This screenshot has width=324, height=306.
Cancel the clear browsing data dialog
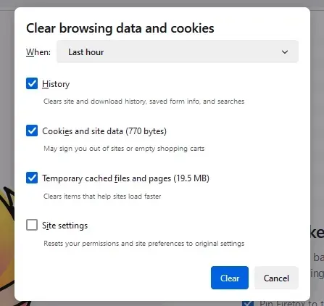[276, 278]
